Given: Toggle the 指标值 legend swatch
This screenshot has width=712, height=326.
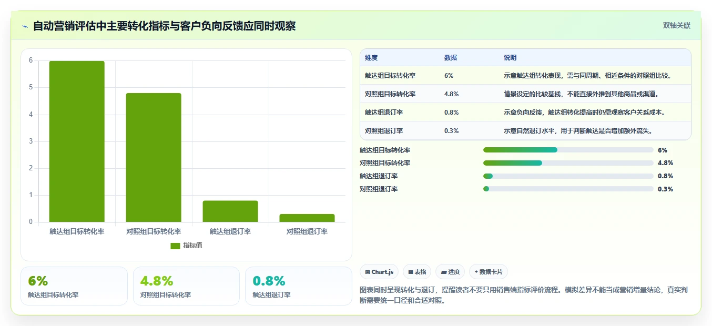Looking at the screenshot, I should [175, 246].
